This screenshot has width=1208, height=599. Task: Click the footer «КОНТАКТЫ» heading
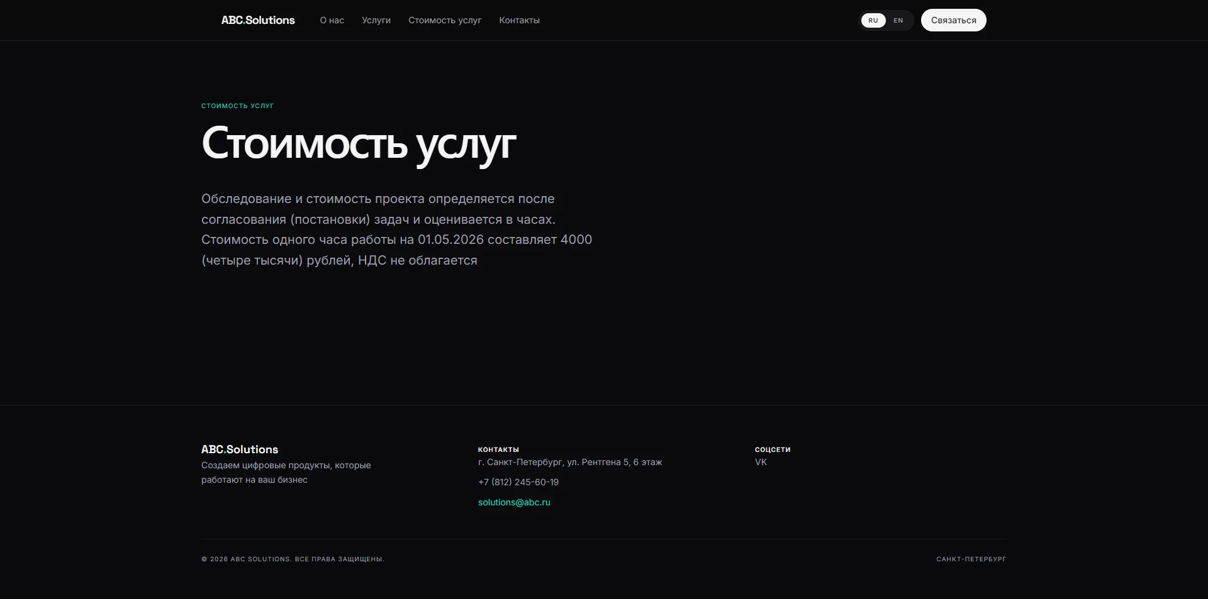click(x=498, y=449)
